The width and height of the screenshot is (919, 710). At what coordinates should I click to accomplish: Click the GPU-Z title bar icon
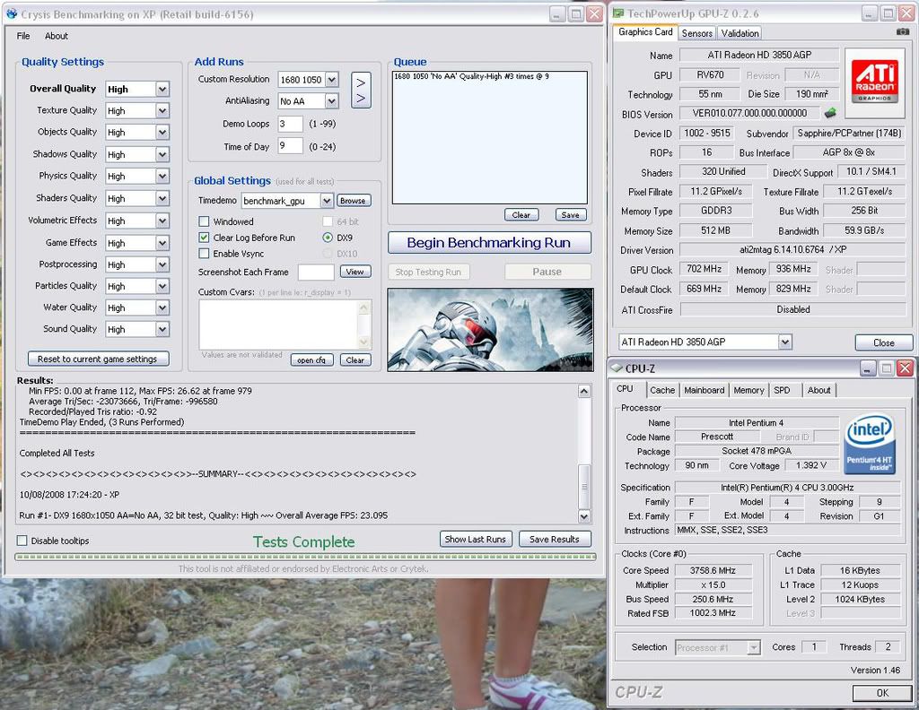pos(617,13)
